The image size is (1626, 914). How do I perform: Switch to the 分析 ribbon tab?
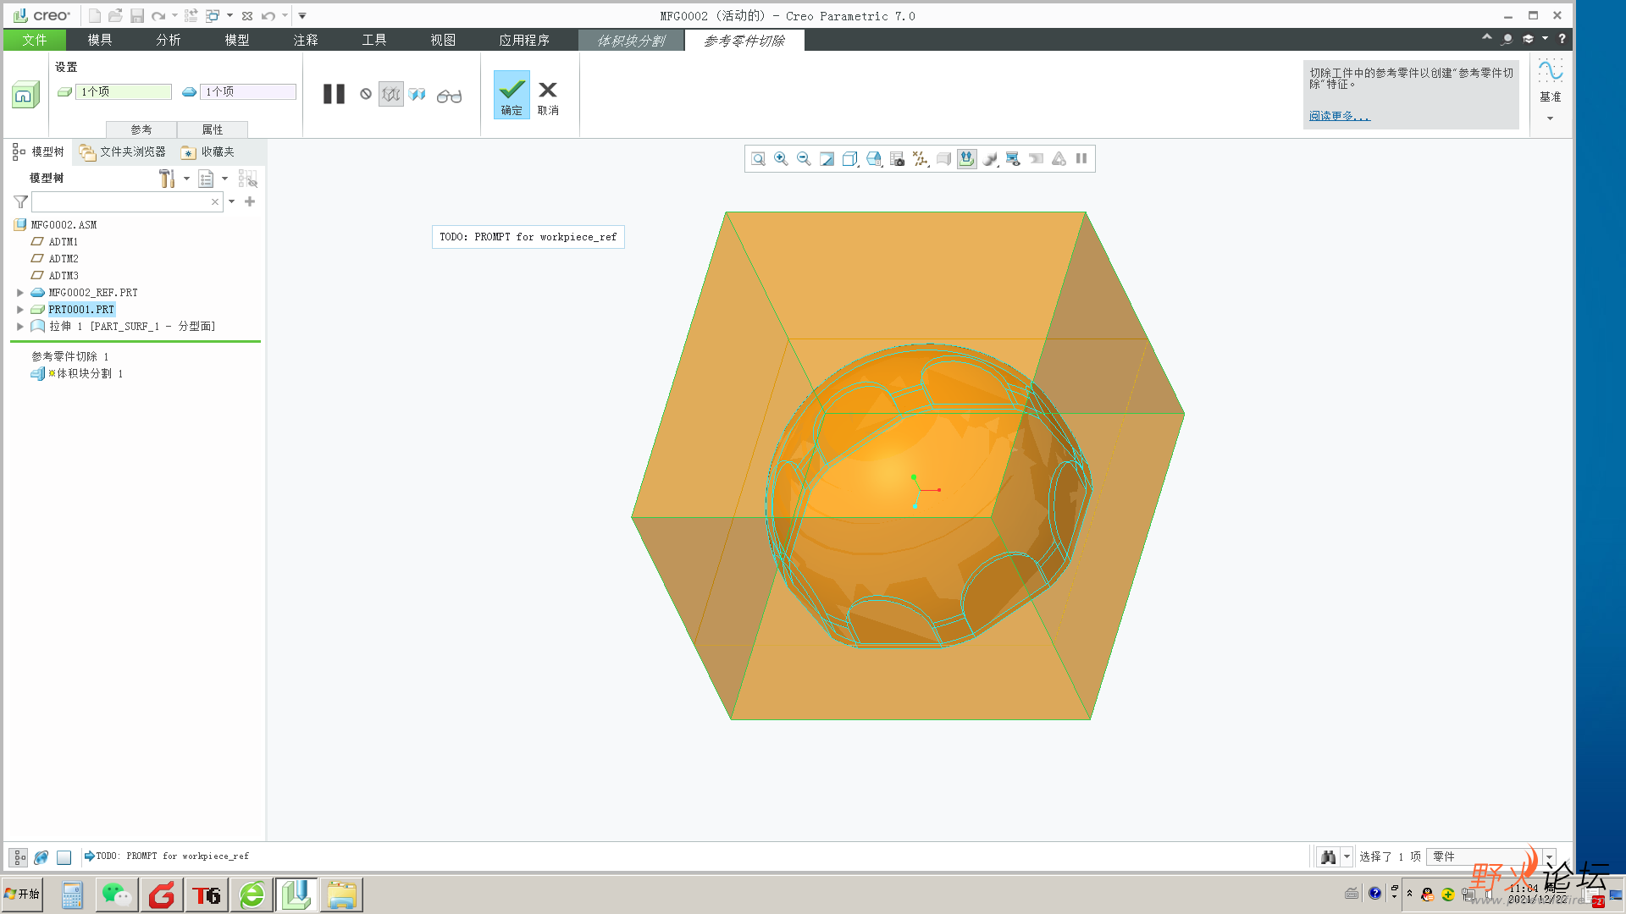(x=169, y=40)
